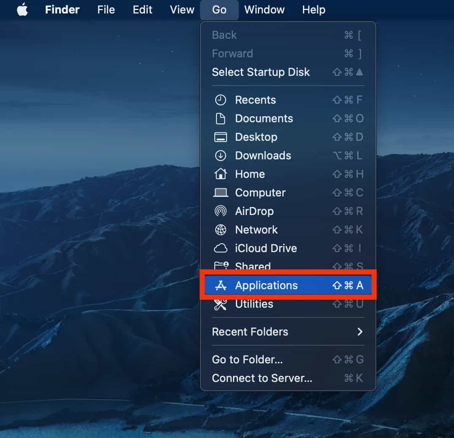Choose Go to Folder…

pos(288,359)
